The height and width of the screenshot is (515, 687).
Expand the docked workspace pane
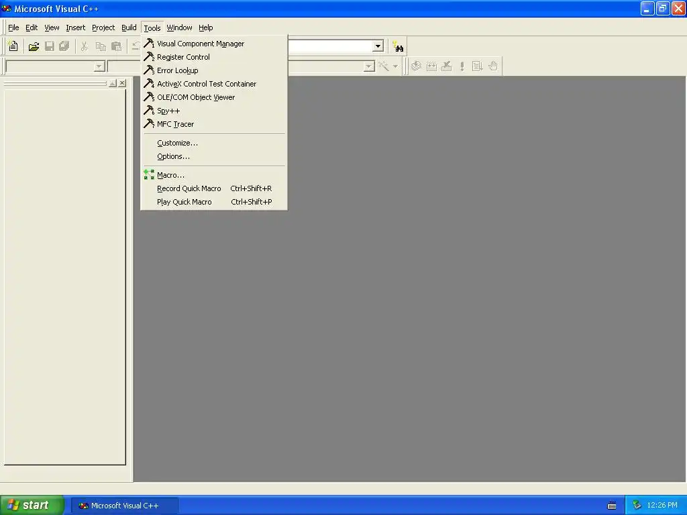[x=113, y=83]
